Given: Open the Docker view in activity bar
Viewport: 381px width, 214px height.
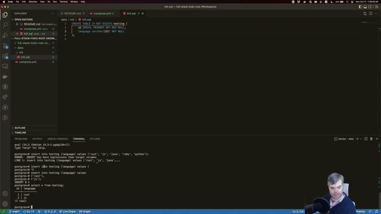Looking at the screenshot, I should [5, 77].
